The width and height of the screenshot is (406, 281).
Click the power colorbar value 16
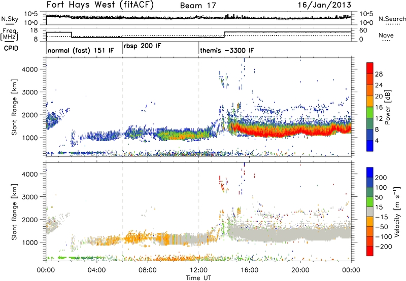coord(379,108)
